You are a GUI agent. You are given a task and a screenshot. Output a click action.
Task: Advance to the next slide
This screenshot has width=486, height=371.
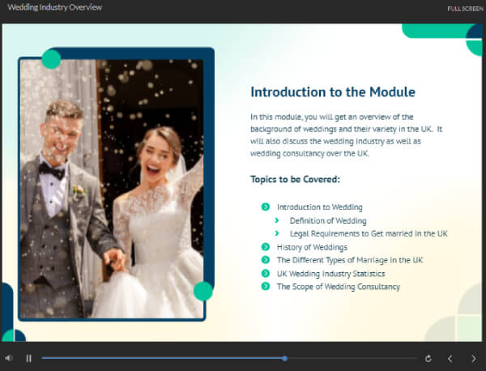(x=474, y=358)
